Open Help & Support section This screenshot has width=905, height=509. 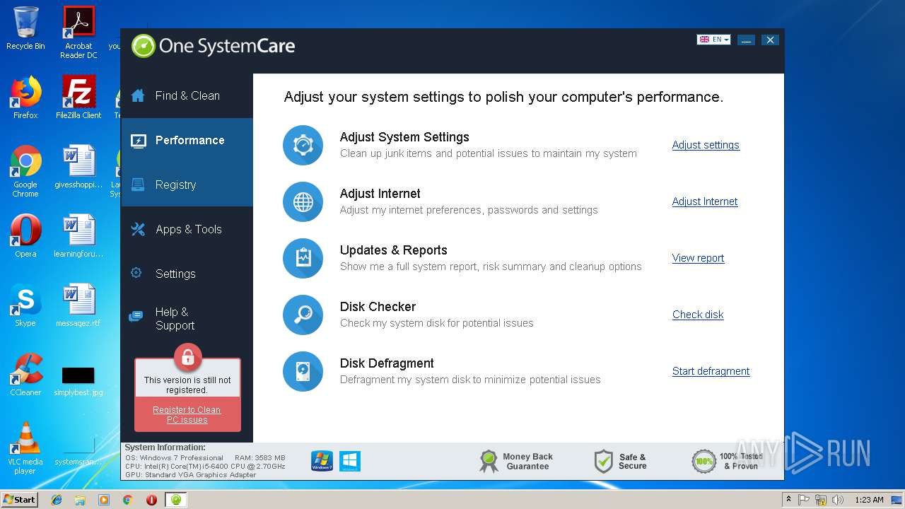(x=187, y=318)
